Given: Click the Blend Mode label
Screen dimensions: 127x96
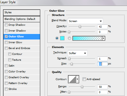Looking at the screenshot, I should click(59, 20).
